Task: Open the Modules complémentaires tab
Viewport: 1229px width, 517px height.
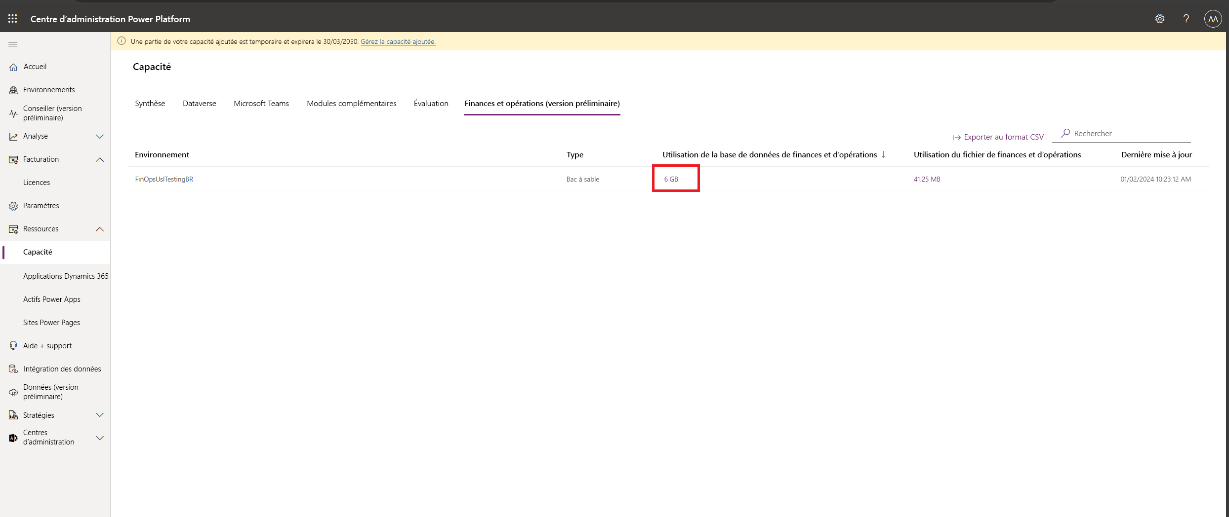Action: [x=352, y=104]
